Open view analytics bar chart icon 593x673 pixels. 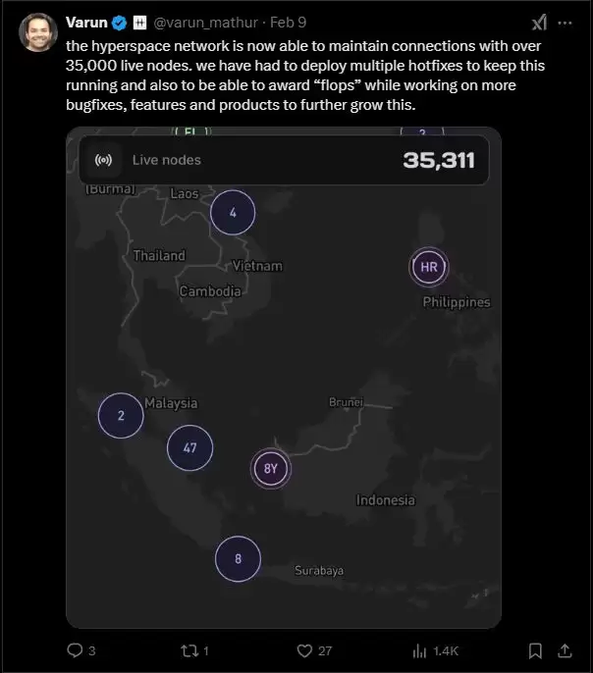[x=420, y=649]
